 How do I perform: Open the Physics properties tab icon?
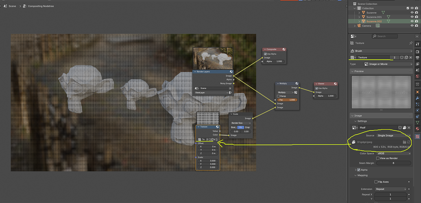coord(417,110)
